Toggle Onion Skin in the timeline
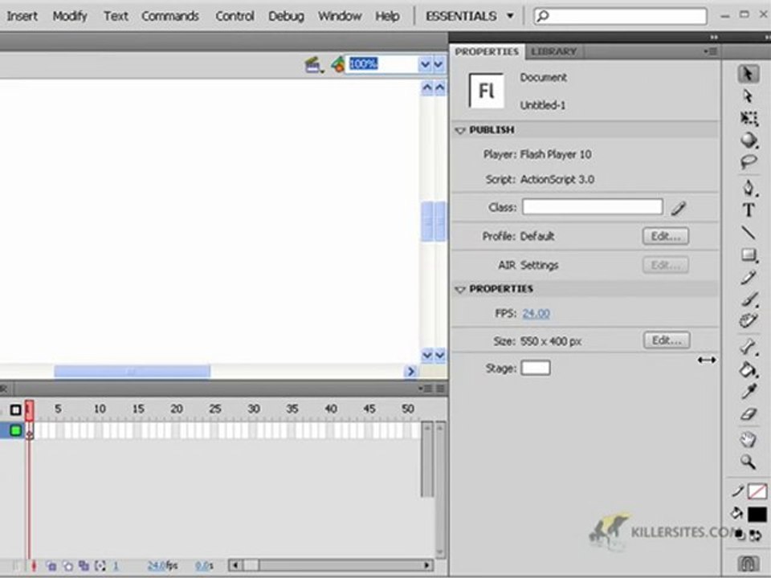The width and height of the screenshot is (771, 578). [51, 566]
